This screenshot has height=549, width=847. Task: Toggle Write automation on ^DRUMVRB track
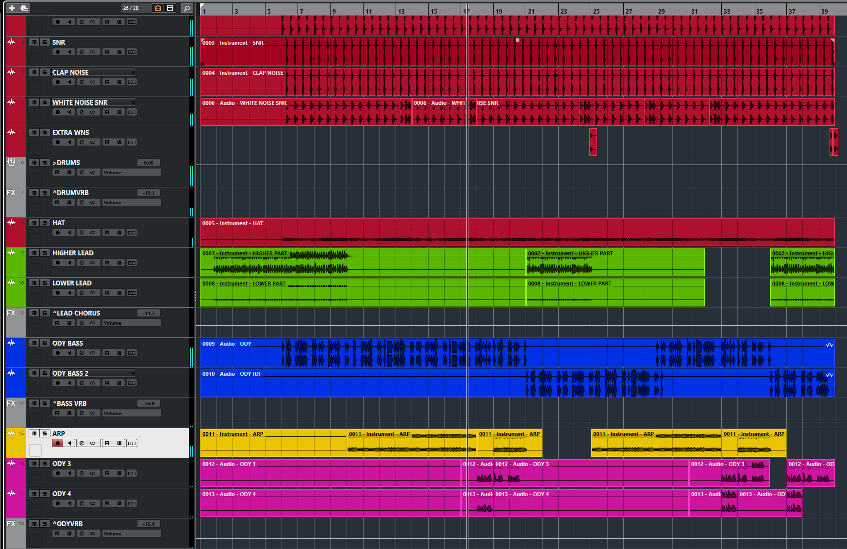pos(69,202)
